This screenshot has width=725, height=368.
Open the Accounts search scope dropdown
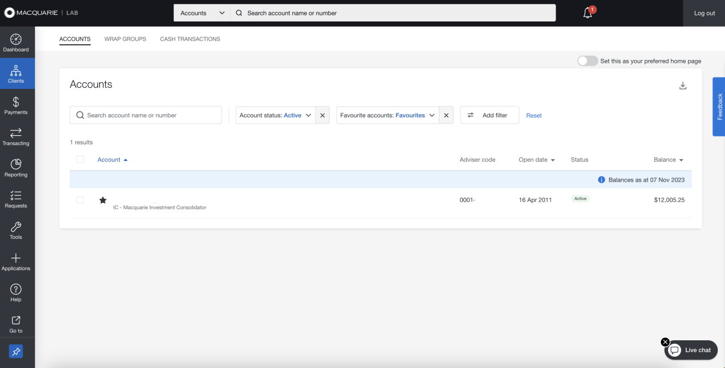coord(202,13)
